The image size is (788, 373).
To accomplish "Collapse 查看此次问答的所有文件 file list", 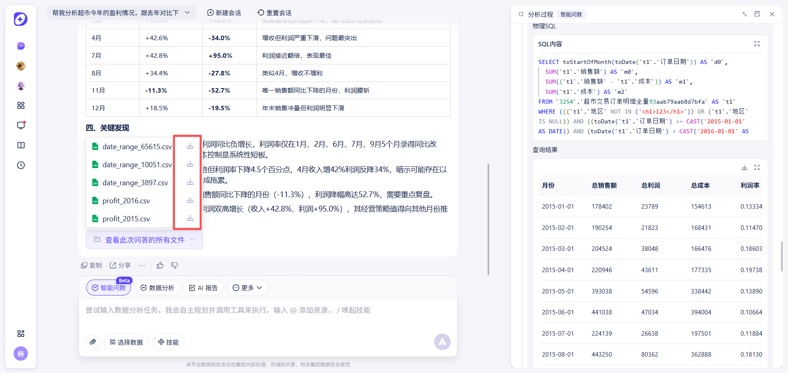I will coord(144,240).
